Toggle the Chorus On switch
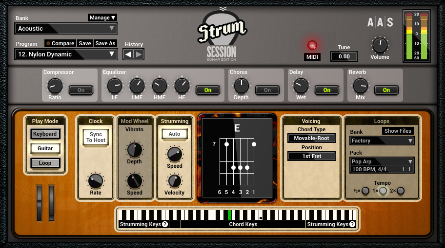This screenshot has width=445, height=248. pyautogui.click(x=267, y=90)
